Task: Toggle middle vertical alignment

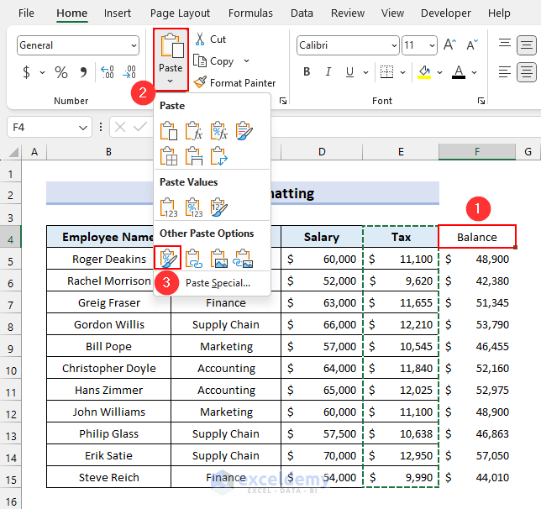Action: click(527, 45)
